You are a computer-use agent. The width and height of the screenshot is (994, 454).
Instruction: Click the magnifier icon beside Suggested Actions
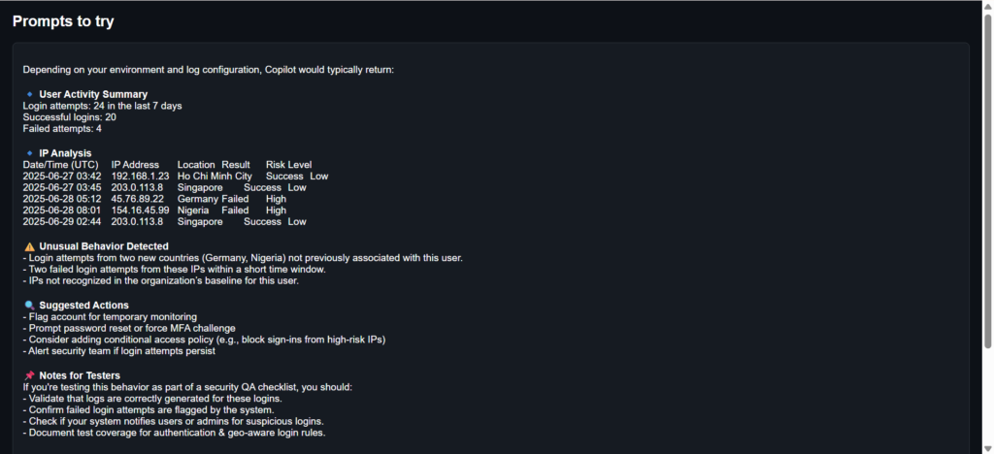[29, 306]
